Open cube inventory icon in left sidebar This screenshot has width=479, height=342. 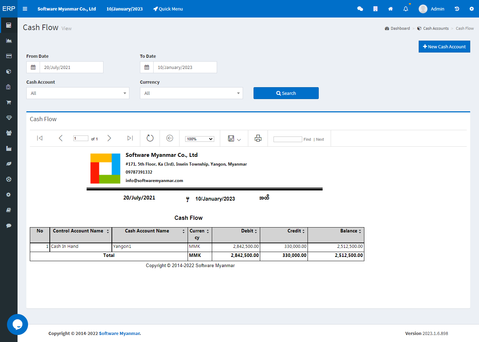tap(9, 71)
